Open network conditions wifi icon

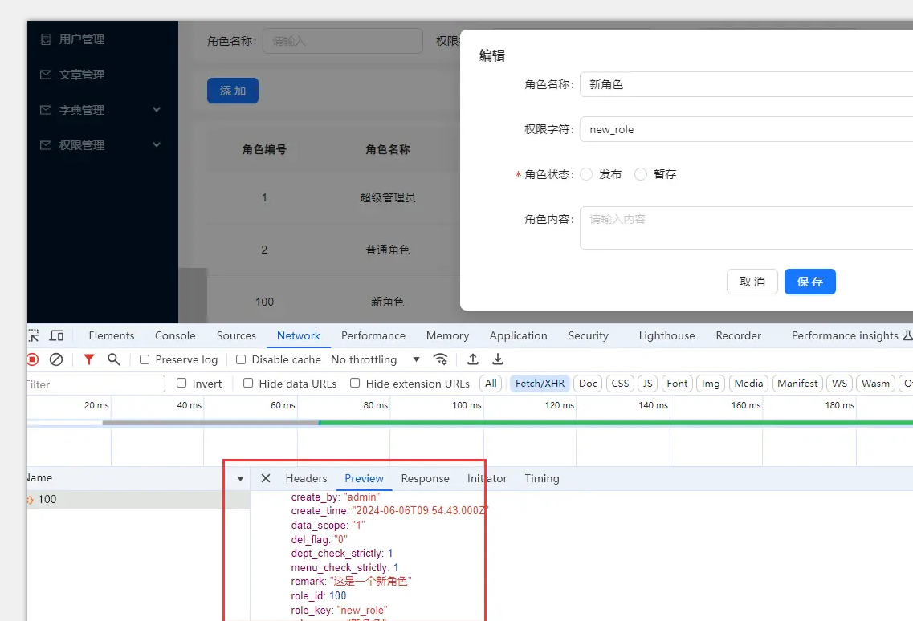pyautogui.click(x=441, y=359)
